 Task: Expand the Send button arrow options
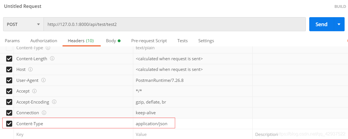[339, 24]
